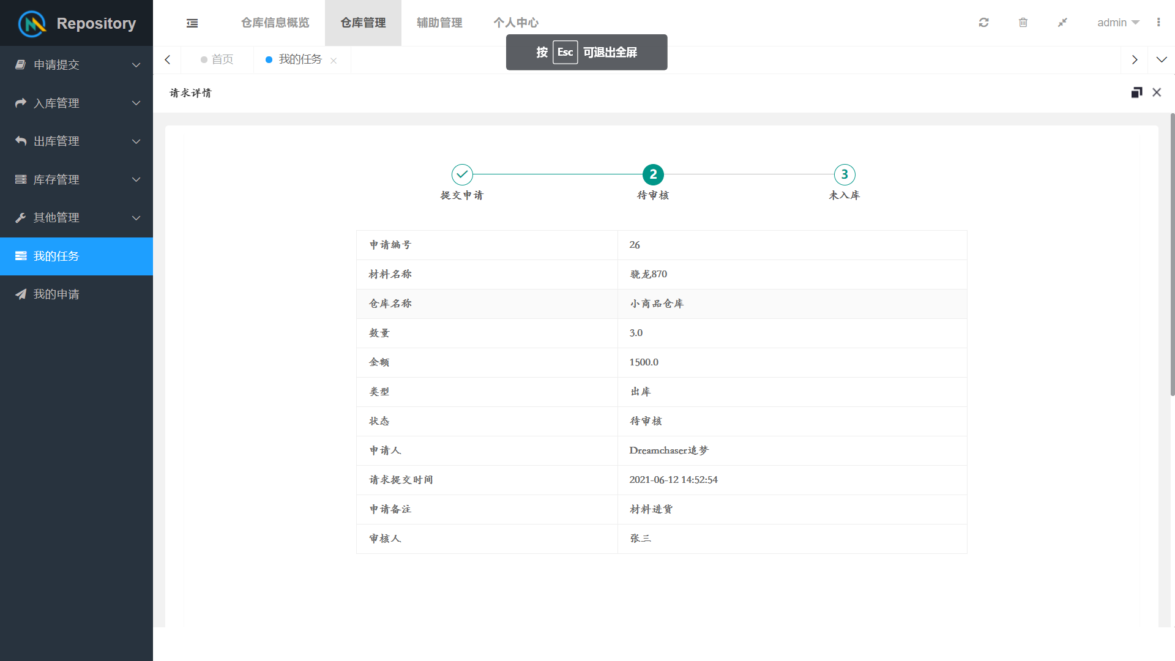Image resolution: width=1175 pixels, height=661 pixels.
Task: Click the trash bin icon in header
Action: pyautogui.click(x=1023, y=23)
